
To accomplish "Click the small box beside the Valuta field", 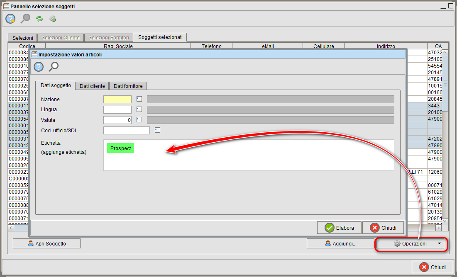I will pyautogui.click(x=139, y=120).
